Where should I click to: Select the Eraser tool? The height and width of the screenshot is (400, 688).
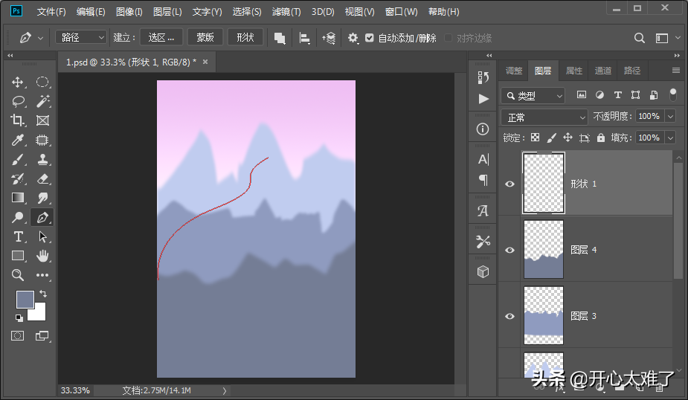pyautogui.click(x=42, y=178)
